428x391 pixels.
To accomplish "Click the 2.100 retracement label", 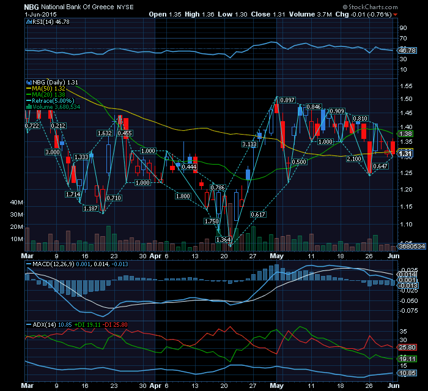I will (x=354, y=158).
